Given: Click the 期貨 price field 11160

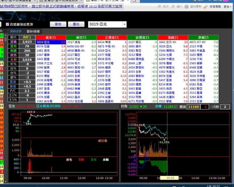Looking at the screenshot, I should tap(193, 107).
